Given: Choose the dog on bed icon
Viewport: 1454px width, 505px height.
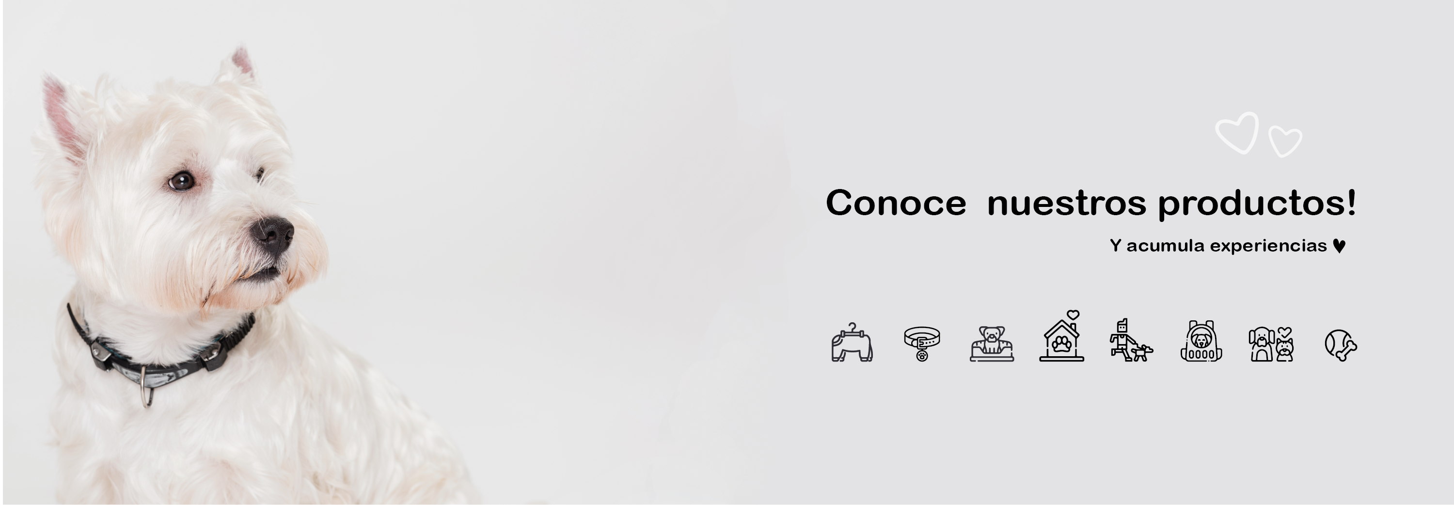Looking at the screenshot, I should (992, 344).
